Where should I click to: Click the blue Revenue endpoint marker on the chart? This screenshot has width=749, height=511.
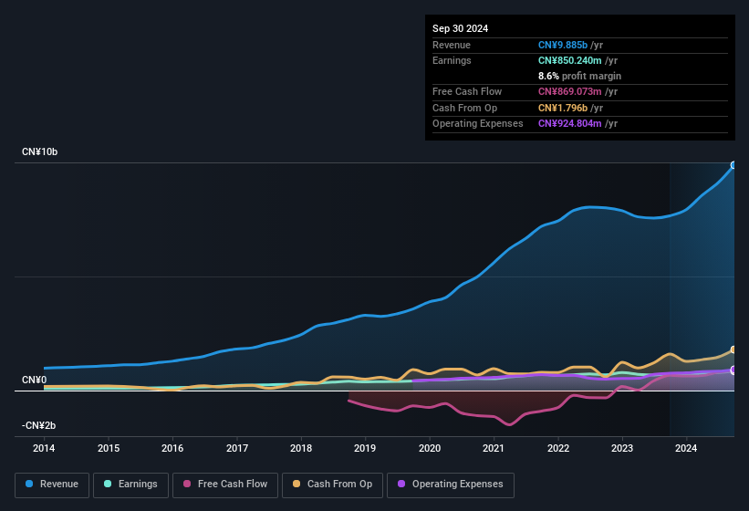pyautogui.click(x=733, y=165)
